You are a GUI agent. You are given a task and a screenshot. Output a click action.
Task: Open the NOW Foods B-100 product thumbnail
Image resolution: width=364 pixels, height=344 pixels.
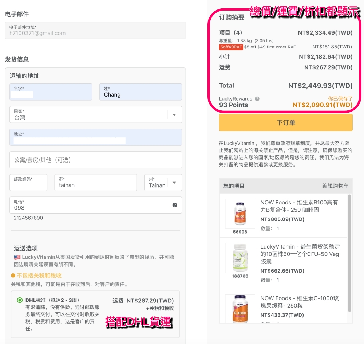pyautogui.click(x=240, y=214)
